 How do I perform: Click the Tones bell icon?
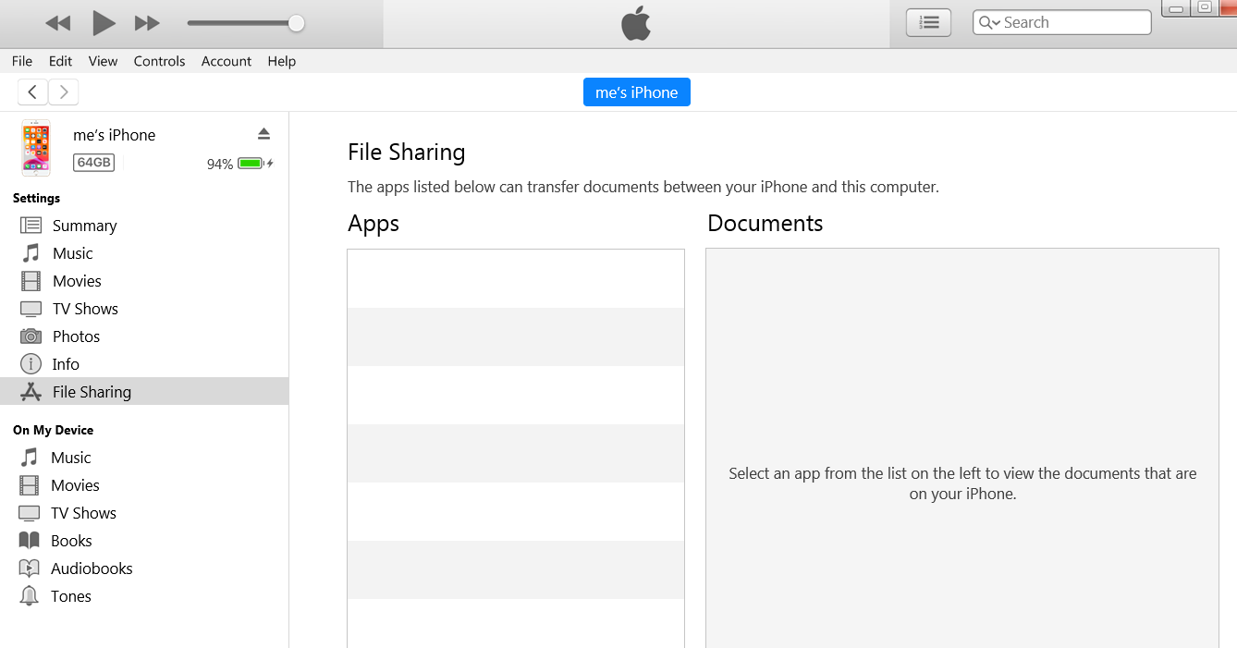[30, 596]
